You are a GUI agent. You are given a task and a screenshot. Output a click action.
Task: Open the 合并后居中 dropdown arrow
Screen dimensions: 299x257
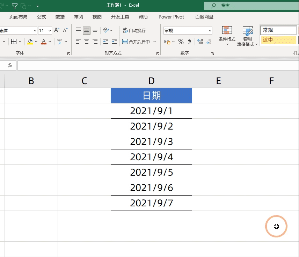click(154, 42)
